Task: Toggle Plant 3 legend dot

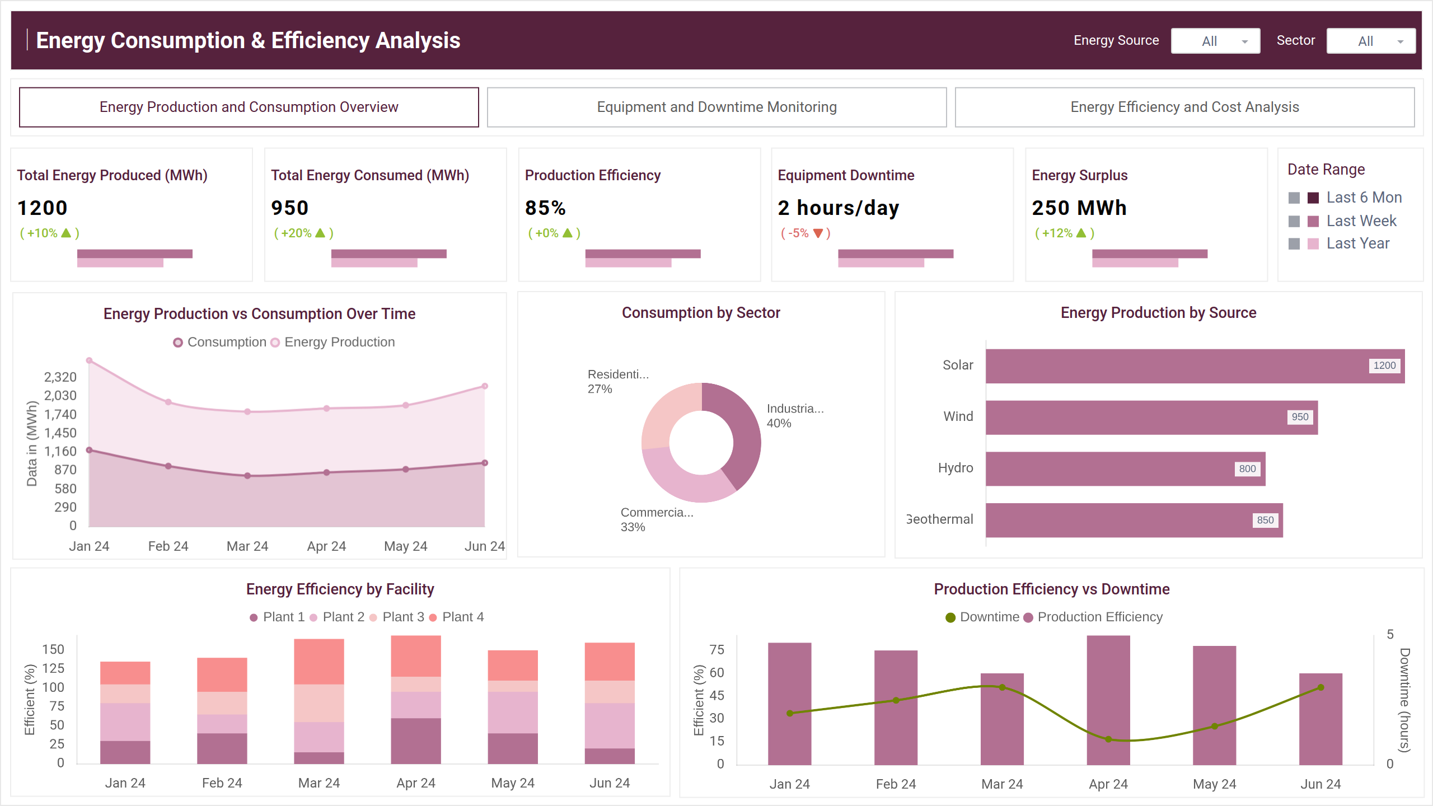Action: tap(373, 617)
